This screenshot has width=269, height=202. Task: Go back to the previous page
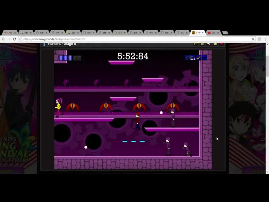tap(3, 39)
